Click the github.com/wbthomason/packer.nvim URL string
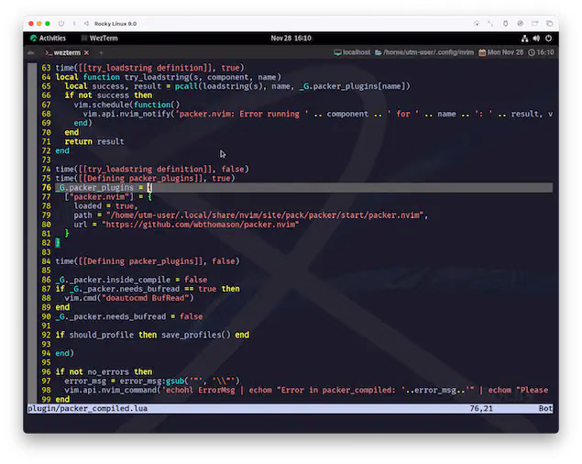This screenshot has width=582, height=464. coord(201,225)
